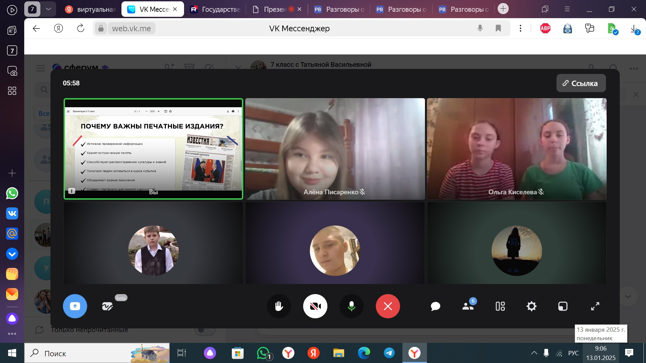Show hidden system tray icons
Image resolution: width=646 pixels, height=363 pixels.
point(534,353)
